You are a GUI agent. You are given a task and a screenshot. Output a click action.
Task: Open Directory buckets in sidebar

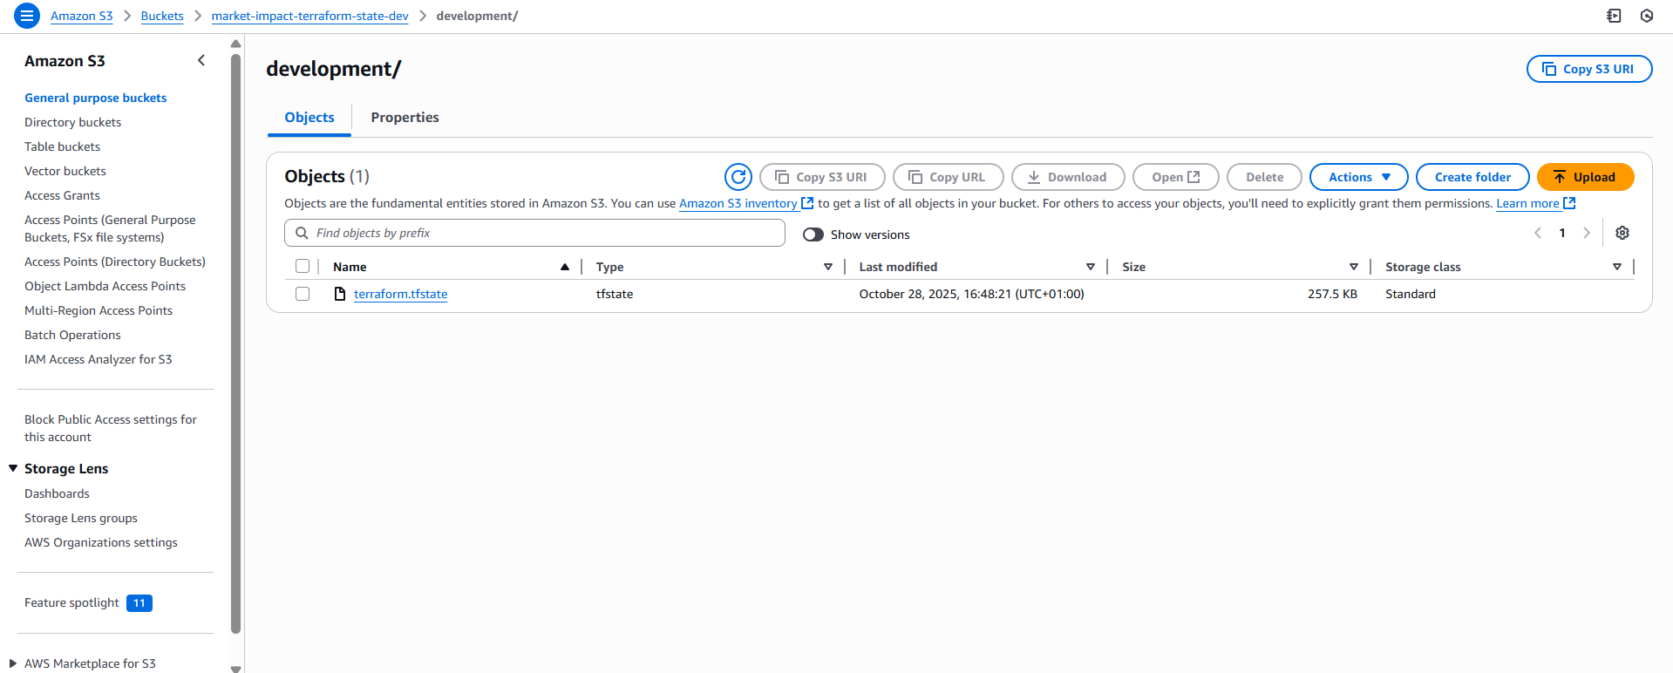click(x=72, y=122)
